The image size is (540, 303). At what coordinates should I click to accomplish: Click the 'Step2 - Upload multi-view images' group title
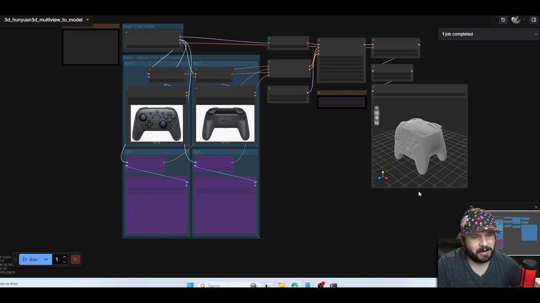point(152,57)
